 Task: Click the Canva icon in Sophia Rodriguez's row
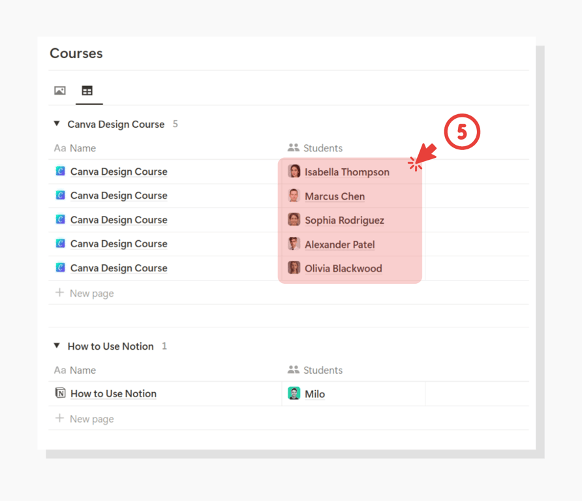click(x=60, y=219)
